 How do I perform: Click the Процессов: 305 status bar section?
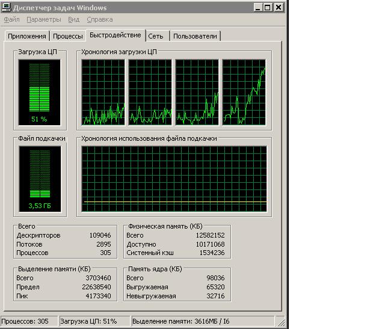[29, 321]
